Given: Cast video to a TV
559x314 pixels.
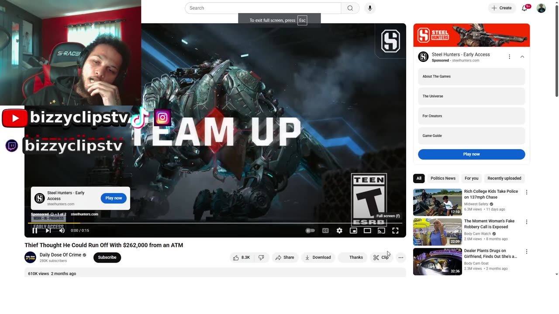Looking at the screenshot, I should point(381,230).
